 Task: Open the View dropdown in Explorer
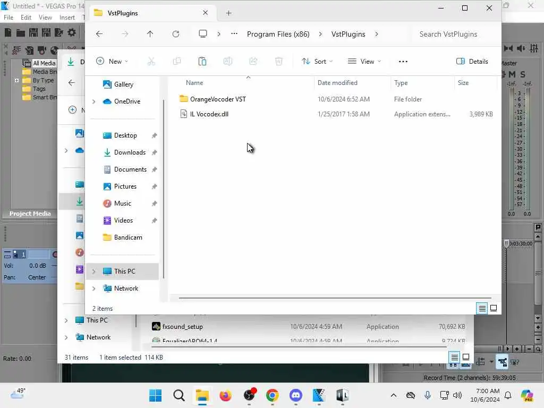[364, 62]
